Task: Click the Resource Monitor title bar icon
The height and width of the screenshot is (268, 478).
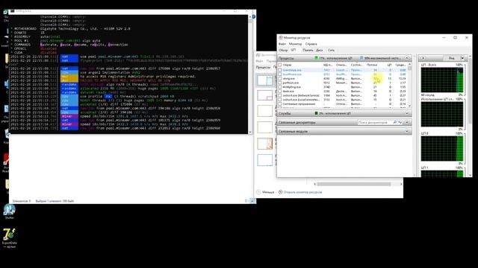Action: coord(281,38)
